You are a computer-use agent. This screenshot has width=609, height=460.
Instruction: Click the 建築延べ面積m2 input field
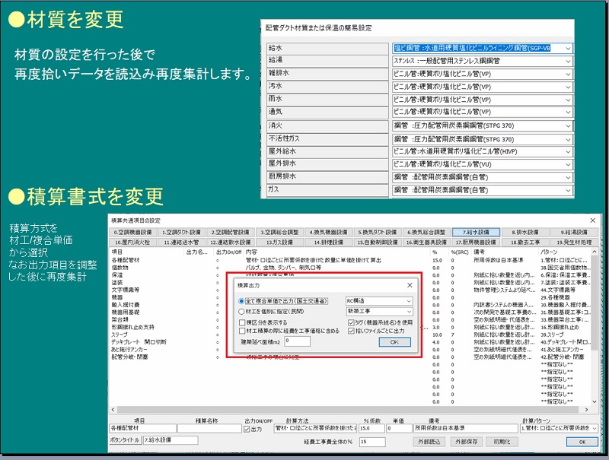point(297,341)
